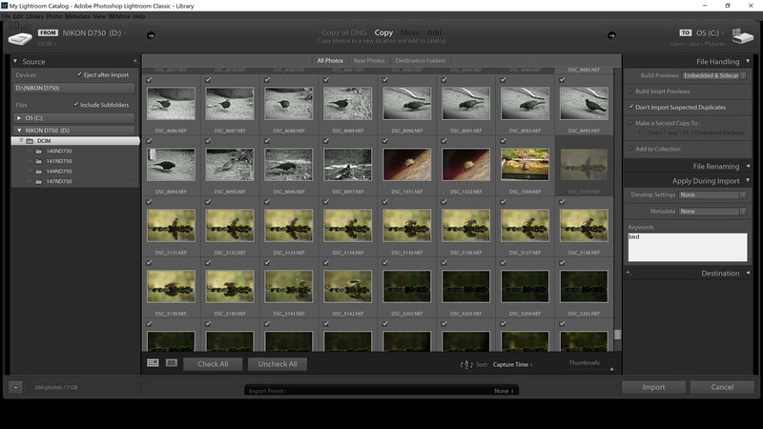Open Build Previews dropdown
The image size is (763, 429).
tap(713, 75)
